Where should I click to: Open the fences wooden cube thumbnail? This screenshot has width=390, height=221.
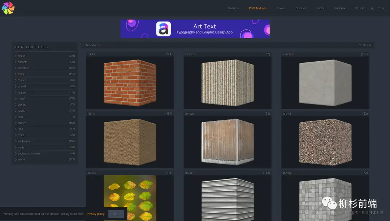click(x=227, y=142)
